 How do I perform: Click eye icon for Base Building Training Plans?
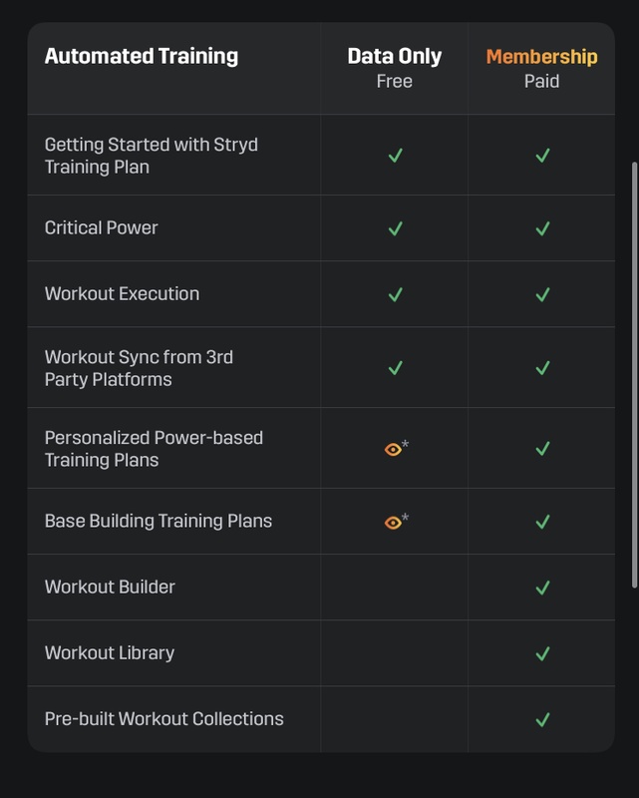pyautogui.click(x=393, y=522)
